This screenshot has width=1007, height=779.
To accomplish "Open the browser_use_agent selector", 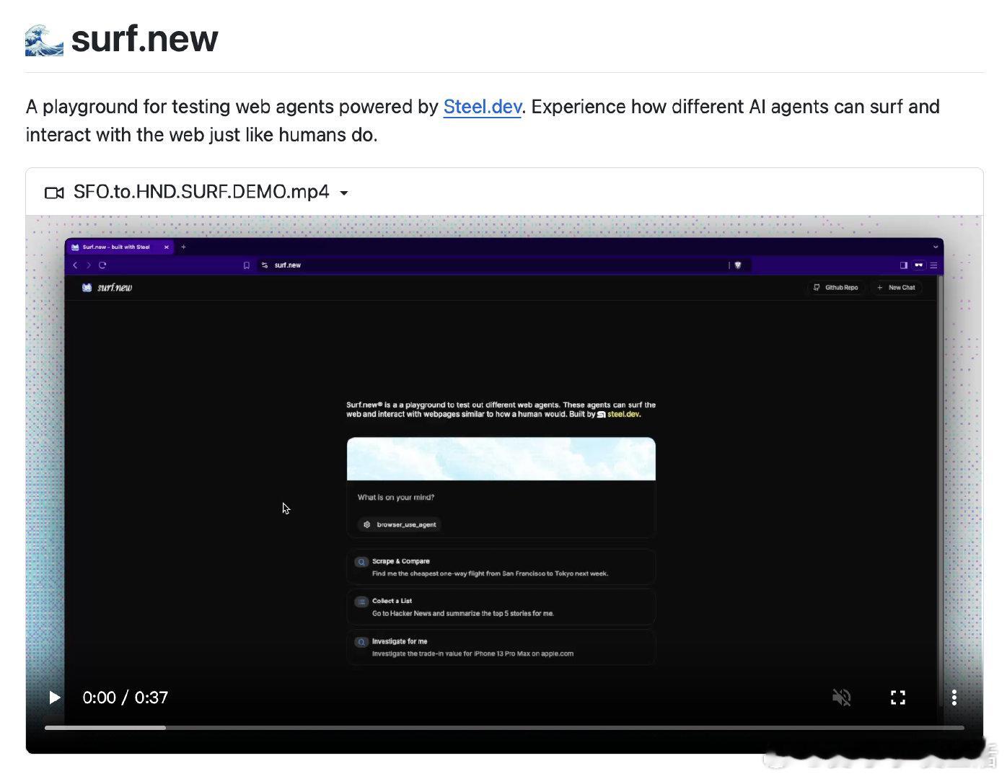I will [400, 524].
